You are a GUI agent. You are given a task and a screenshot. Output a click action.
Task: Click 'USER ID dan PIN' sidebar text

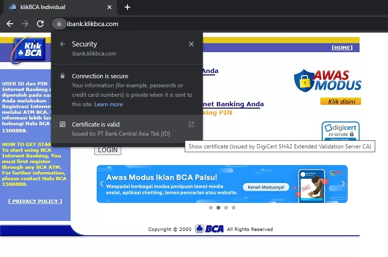[x=25, y=83]
